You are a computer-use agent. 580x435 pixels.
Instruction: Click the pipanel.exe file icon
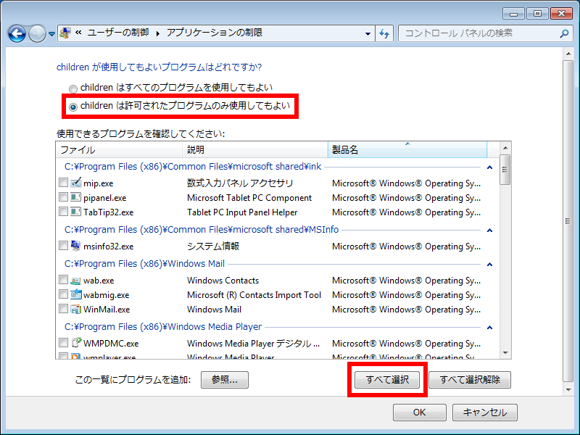coord(76,197)
